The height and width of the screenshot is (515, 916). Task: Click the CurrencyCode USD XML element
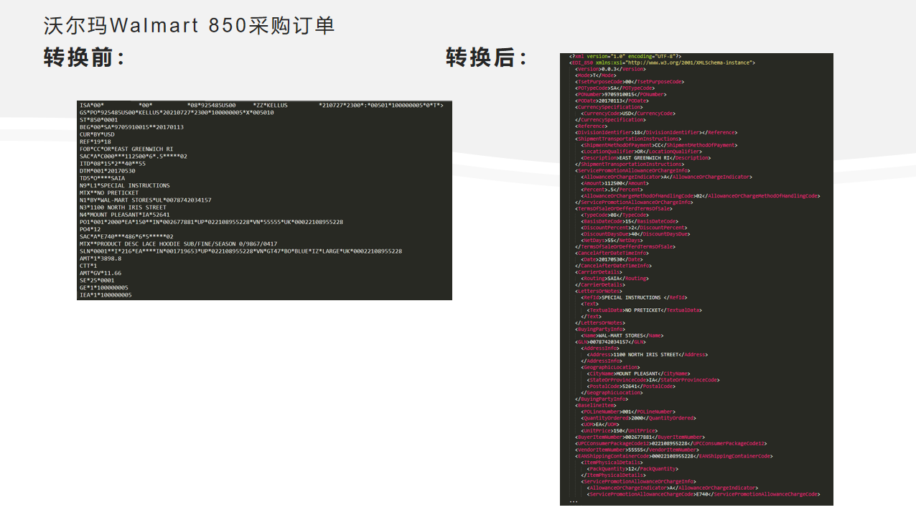click(x=628, y=113)
